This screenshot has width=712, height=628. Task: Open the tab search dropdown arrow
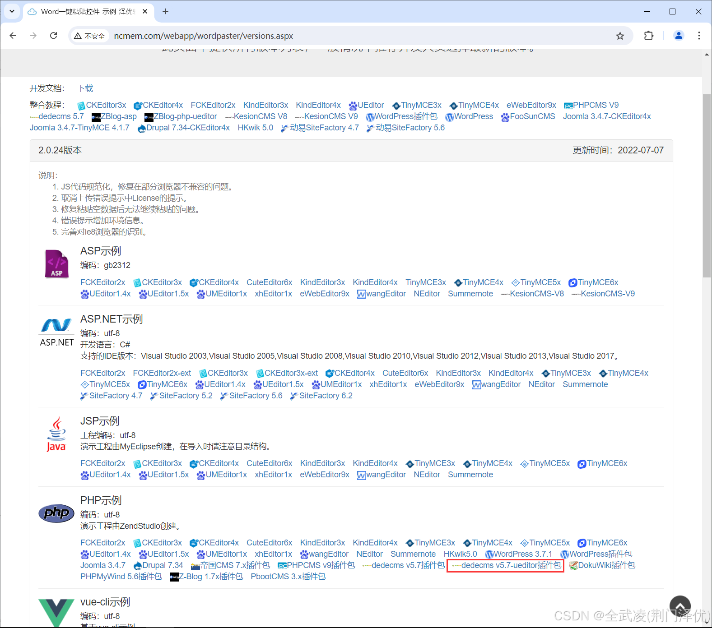pos(12,11)
